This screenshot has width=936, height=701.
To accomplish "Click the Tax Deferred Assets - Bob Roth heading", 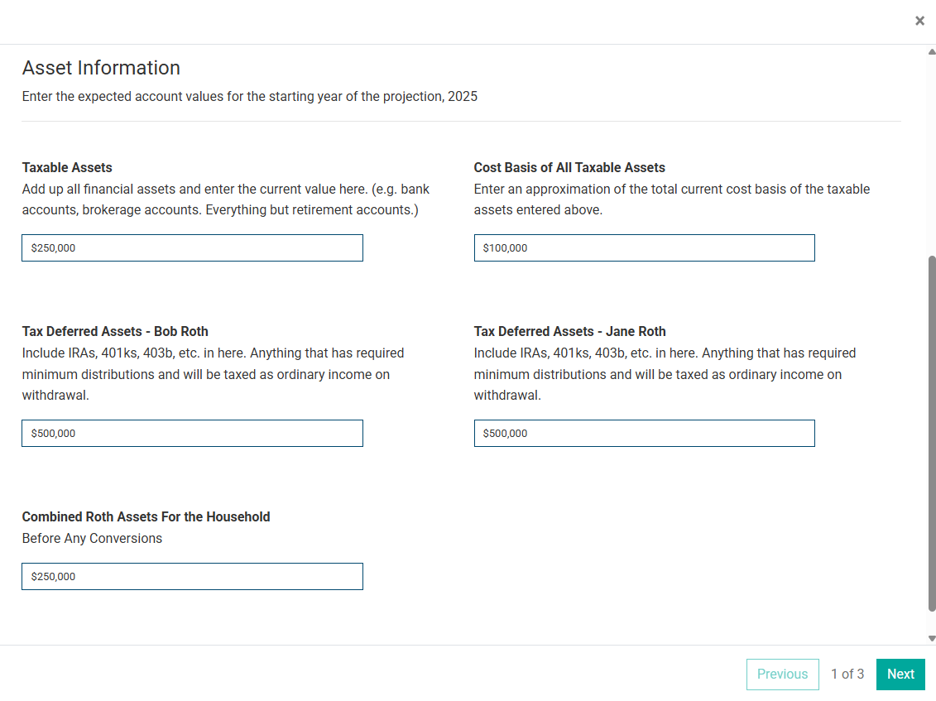I will point(115,331).
